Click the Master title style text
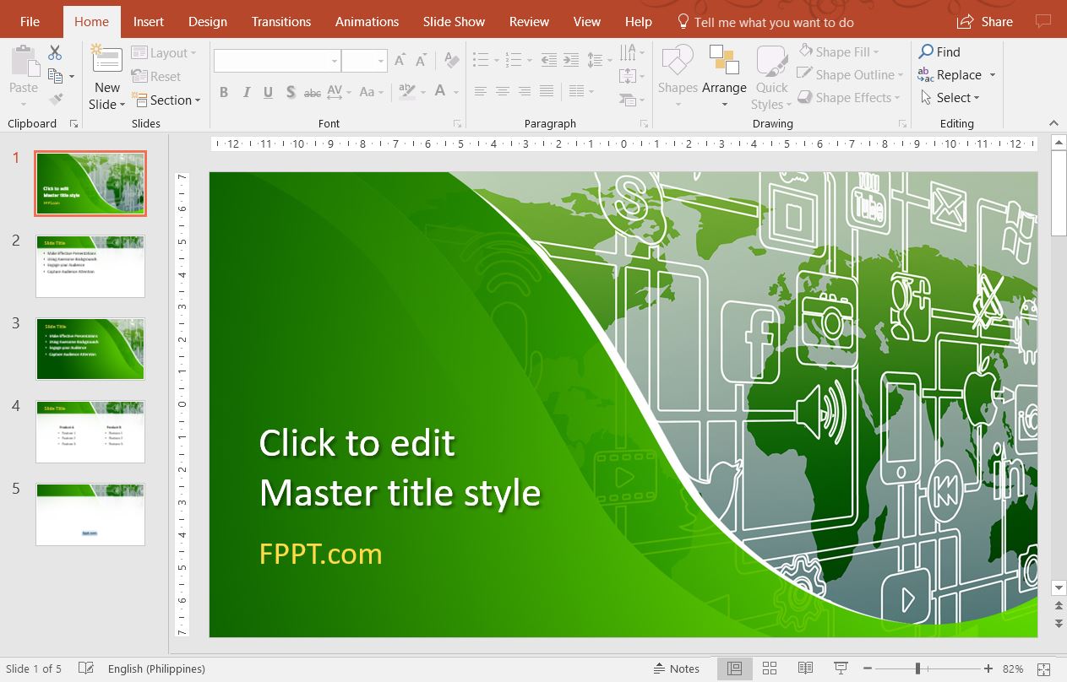Image resolution: width=1067 pixels, height=682 pixels. click(400, 493)
